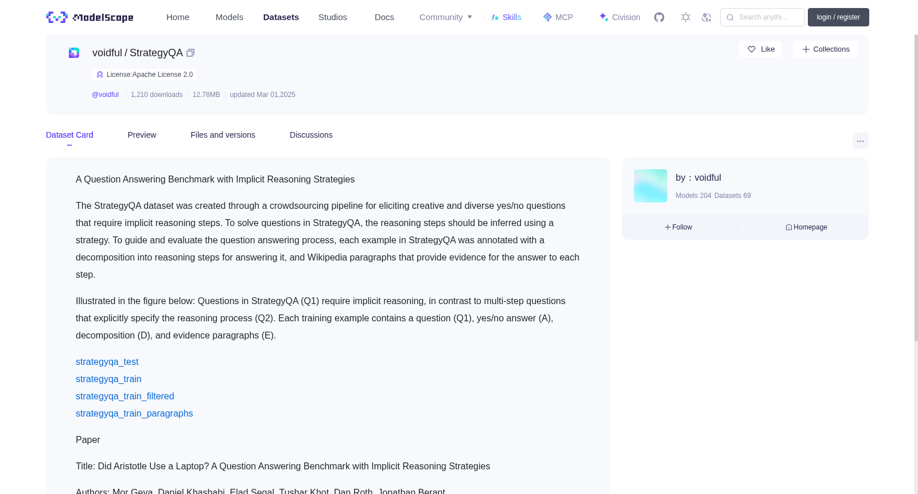Click 'updated Mar 01,2025' text
Viewport: 918px width, 494px height.
coord(263,95)
